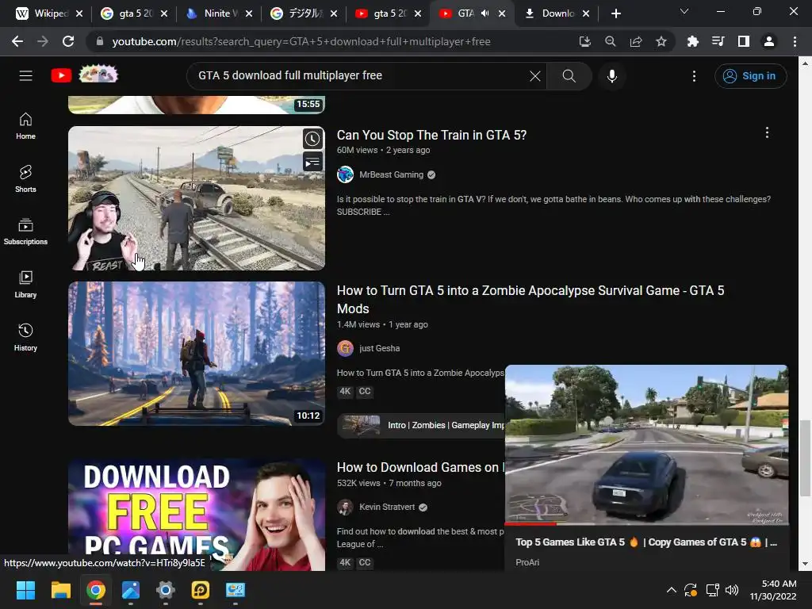Open 'Can You Stop The Train in GTA 5?' title

(431, 135)
